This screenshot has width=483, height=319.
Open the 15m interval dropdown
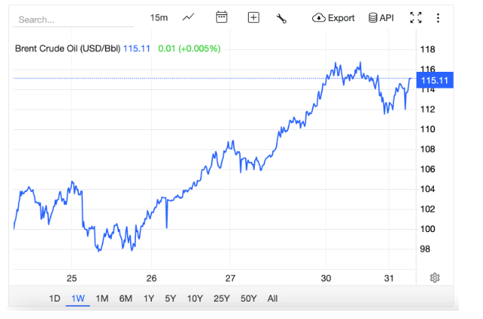point(159,17)
